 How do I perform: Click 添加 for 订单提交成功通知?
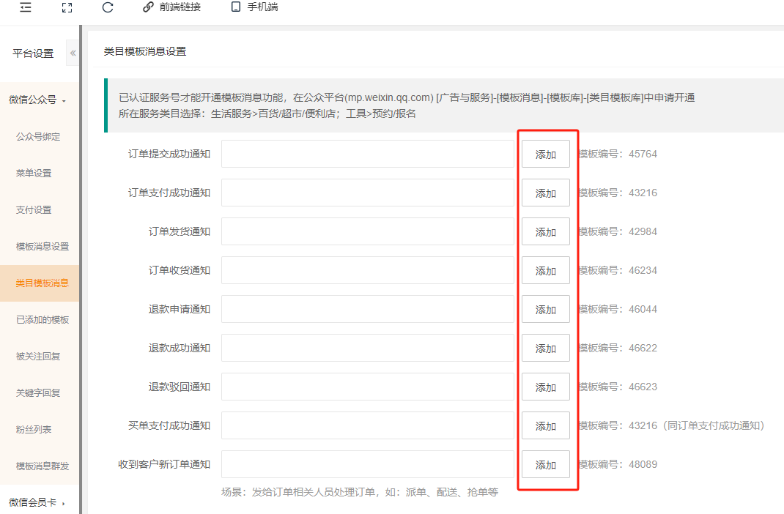[545, 154]
